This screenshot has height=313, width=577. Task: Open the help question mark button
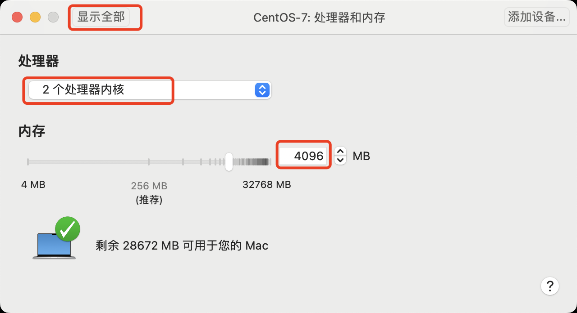(550, 286)
